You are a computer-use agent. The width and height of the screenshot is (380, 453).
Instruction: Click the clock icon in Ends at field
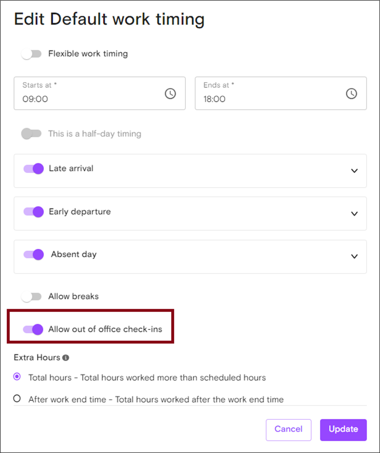[351, 94]
